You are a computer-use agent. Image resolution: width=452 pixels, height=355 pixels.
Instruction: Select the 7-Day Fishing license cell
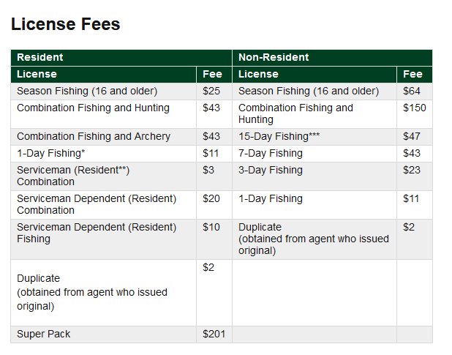[314, 154]
